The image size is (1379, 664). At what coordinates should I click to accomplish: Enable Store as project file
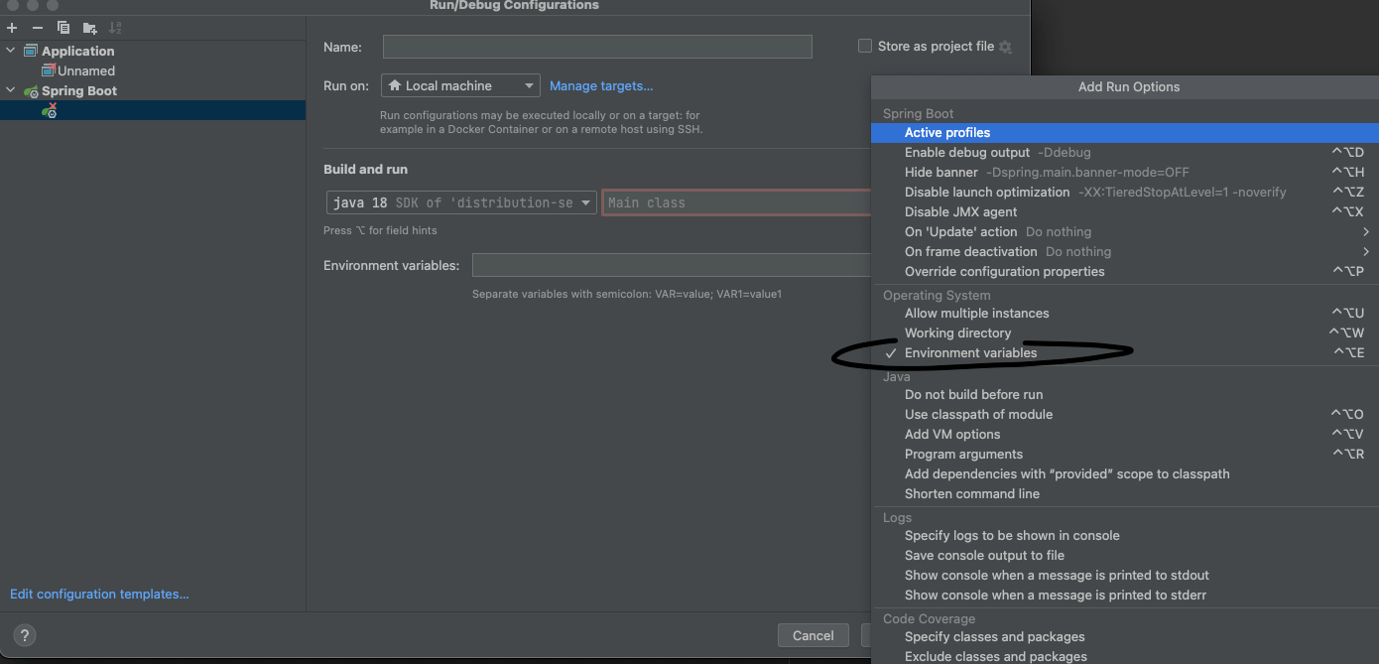864,46
